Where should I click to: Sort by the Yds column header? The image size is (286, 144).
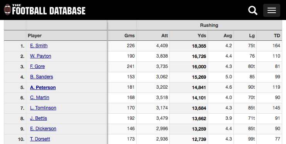pos(202,36)
